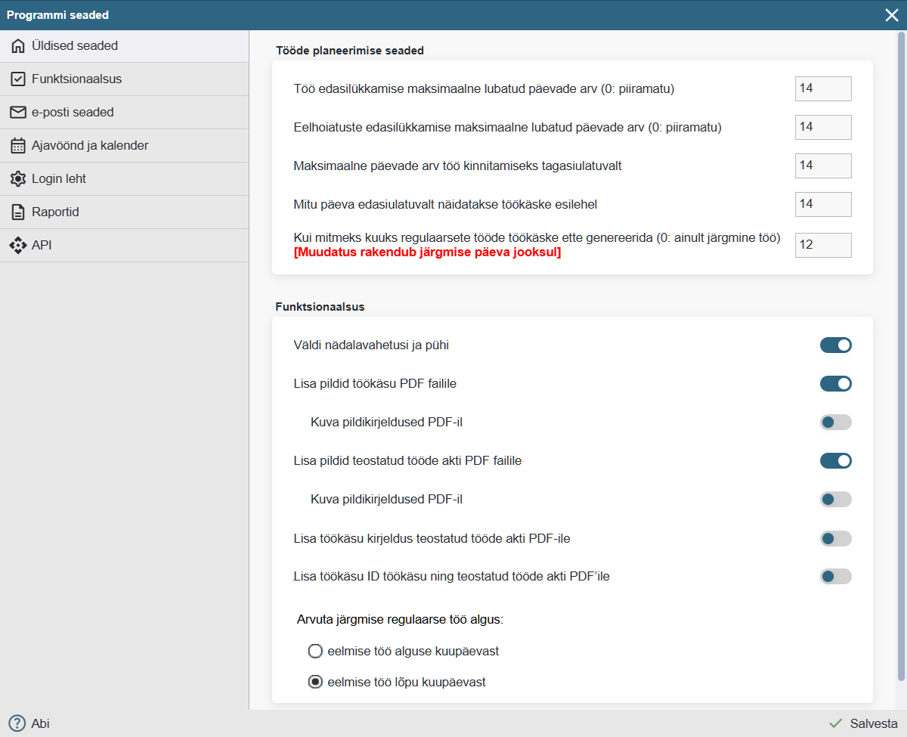Open the Raportid settings section
907x737 pixels.
[55, 212]
